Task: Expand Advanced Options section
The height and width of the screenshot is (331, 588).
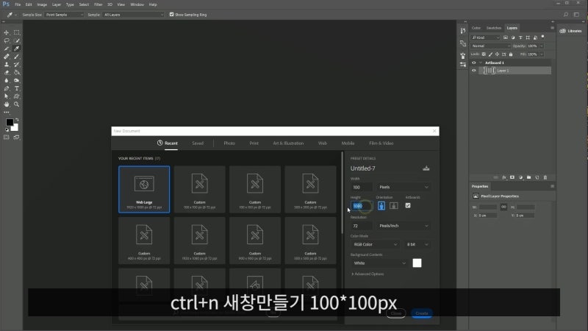Action: [x=367, y=274]
